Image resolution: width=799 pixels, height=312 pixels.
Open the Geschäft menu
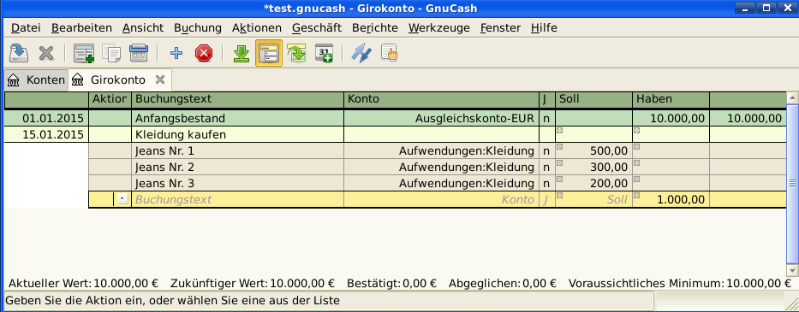tap(317, 28)
